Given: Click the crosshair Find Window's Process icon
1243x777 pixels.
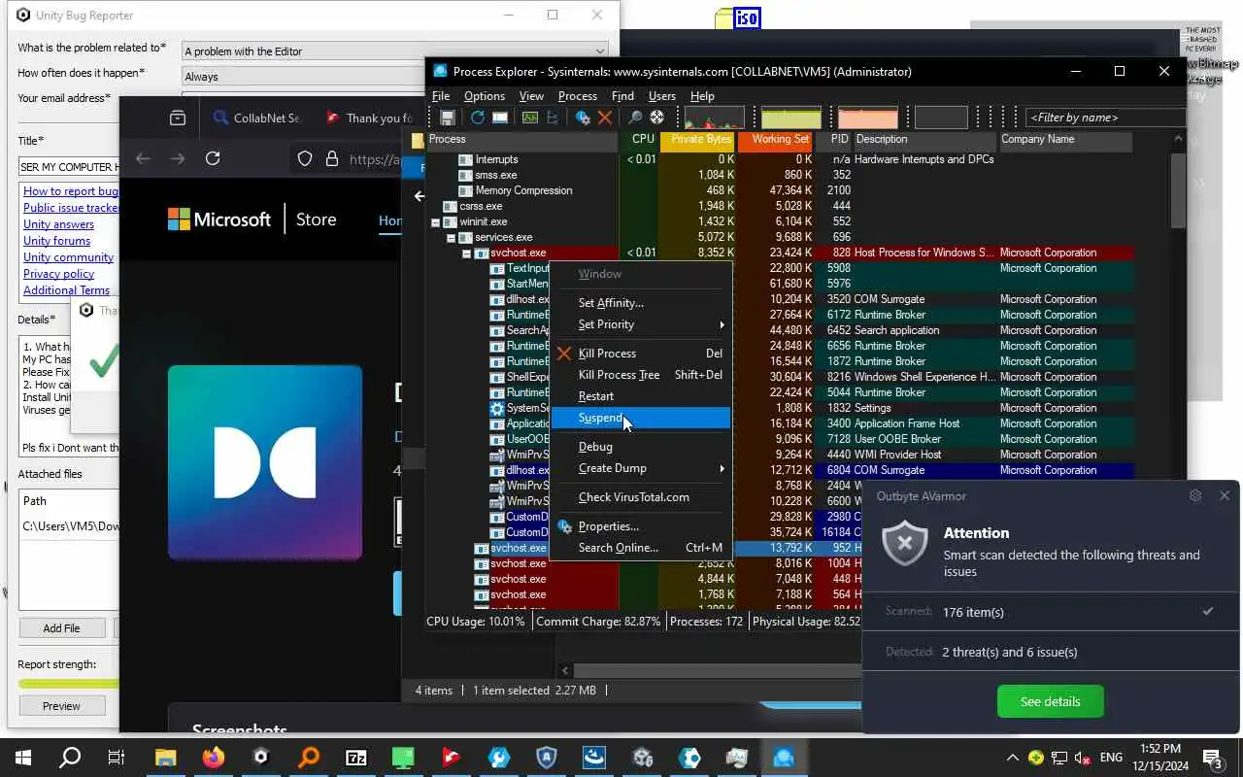Looking at the screenshot, I should [657, 118].
